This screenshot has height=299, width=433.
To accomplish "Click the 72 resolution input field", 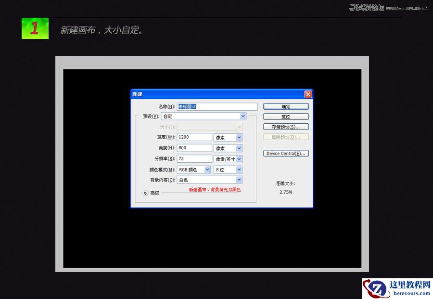I will (194, 158).
